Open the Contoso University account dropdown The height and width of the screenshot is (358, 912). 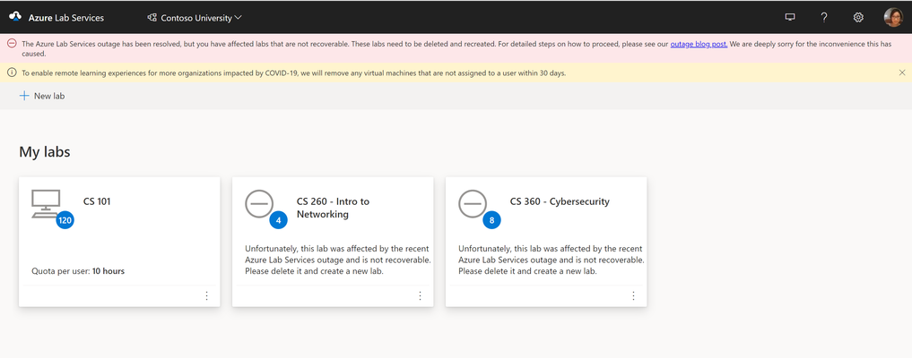coord(195,17)
